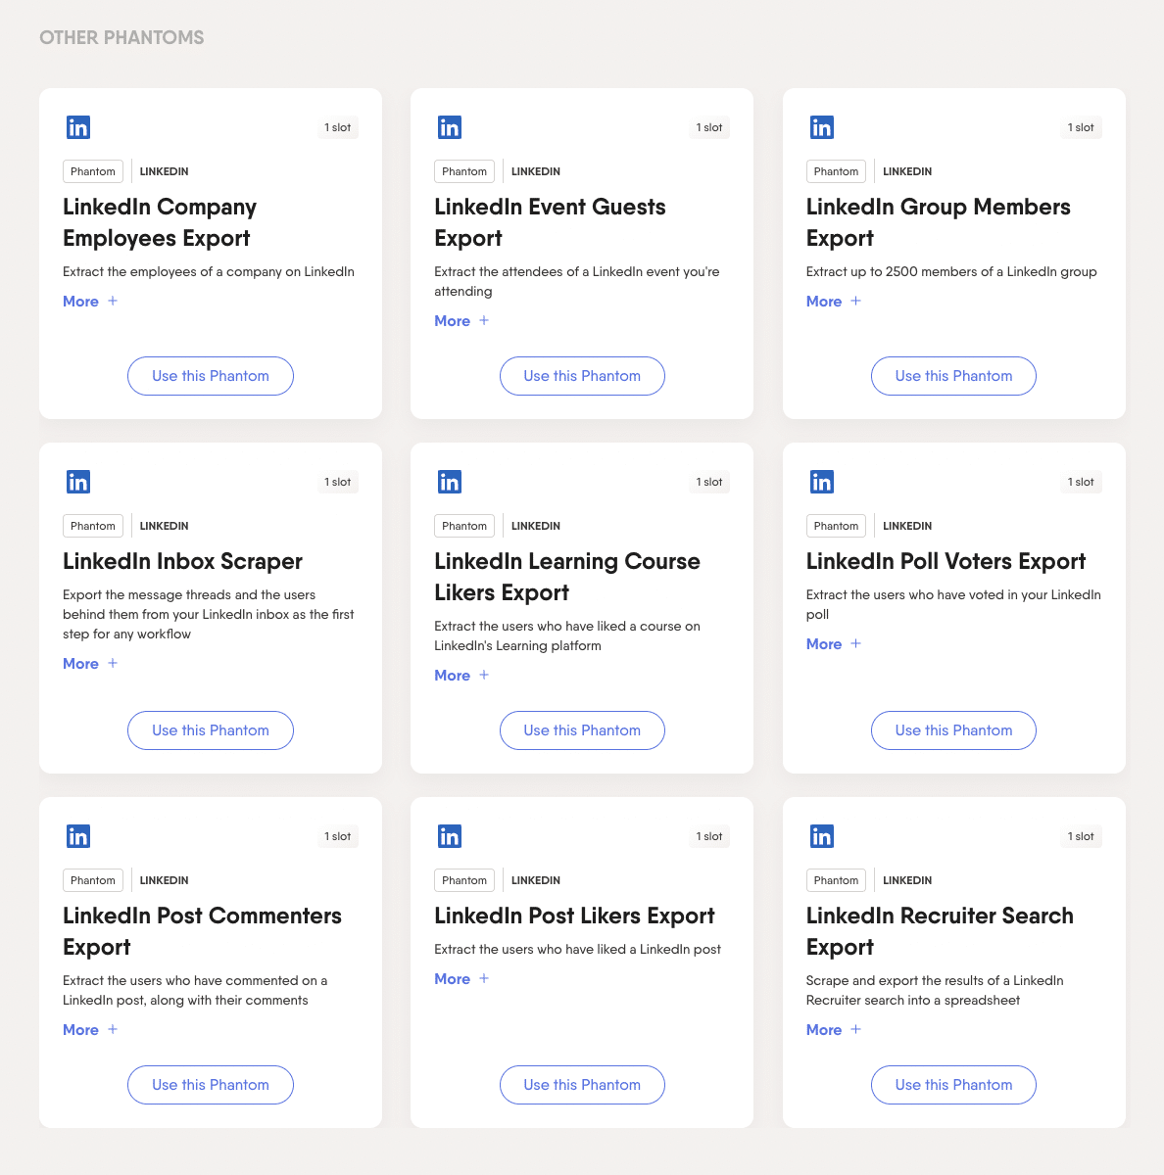The image size is (1164, 1175).
Task: Expand More details for LinkedIn Recruiter Search Export
Action: coord(833,1029)
